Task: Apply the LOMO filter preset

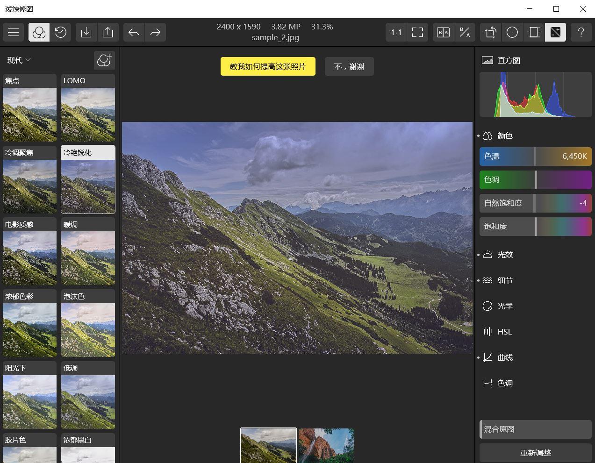Action: coord(88,107)
